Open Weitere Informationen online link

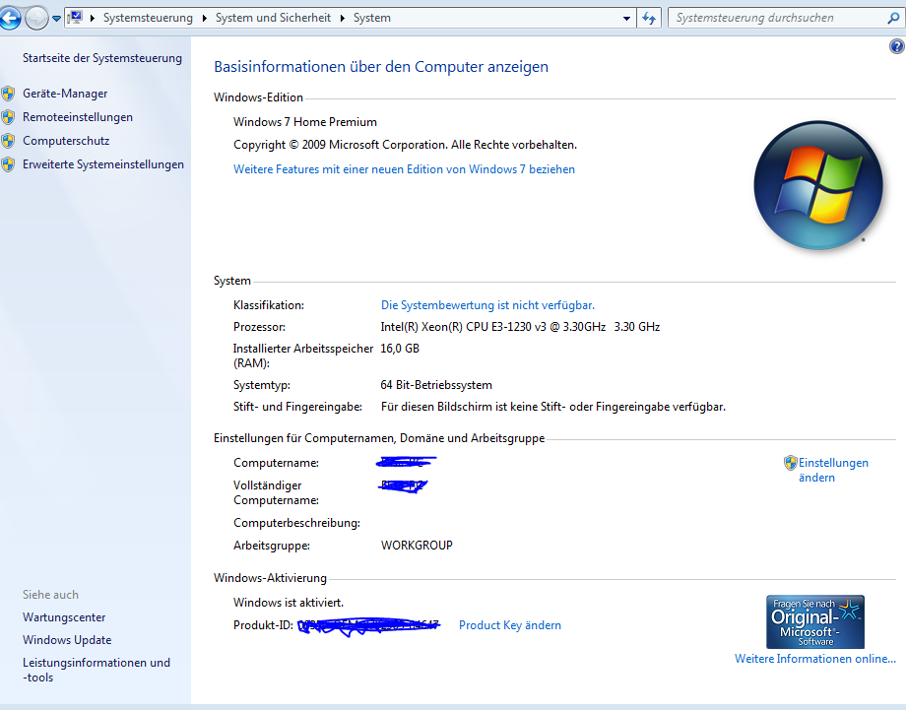click(814, 659)
